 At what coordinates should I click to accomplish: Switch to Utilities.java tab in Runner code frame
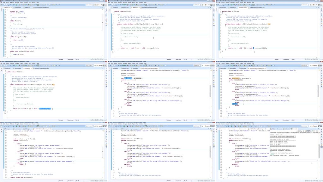point(27,7)
